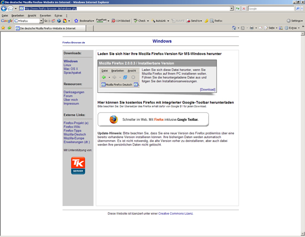This screenshot has height=237, width=305.
Task: Open dropdown next to colorful toolbar icon
Action: click(69, 21)
